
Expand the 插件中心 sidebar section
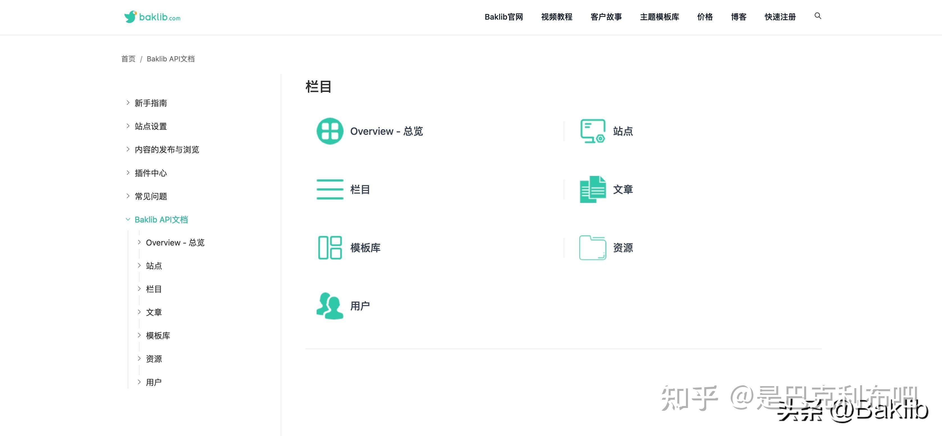pos(128,173)
